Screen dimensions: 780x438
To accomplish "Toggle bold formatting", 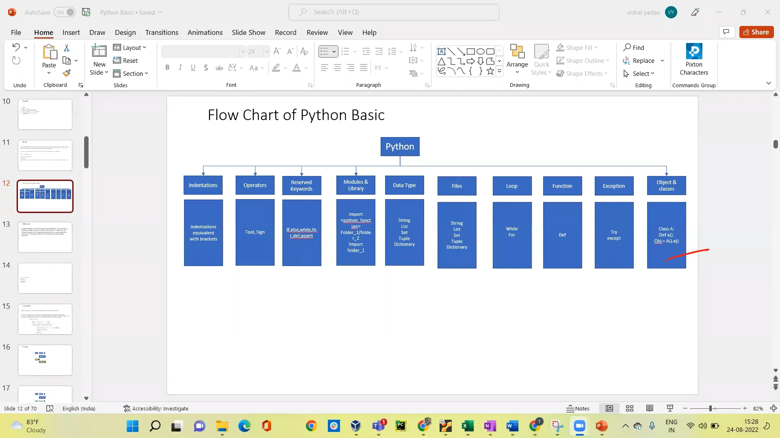I will click(x=167, y=67).
